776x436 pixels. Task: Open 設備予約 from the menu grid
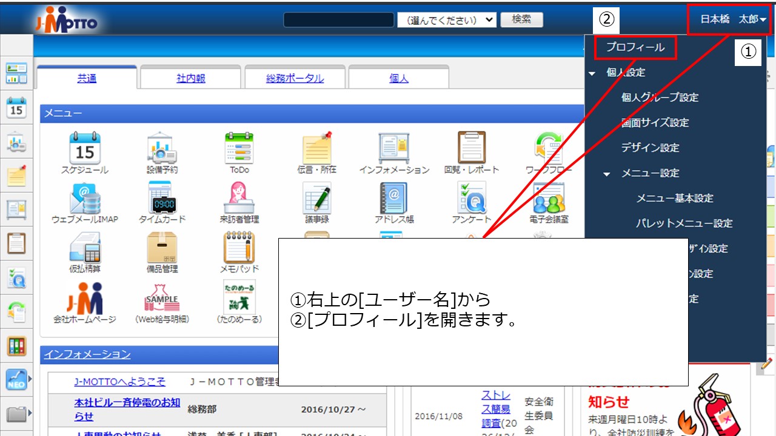pyautogui.click(x=161, y=148)
